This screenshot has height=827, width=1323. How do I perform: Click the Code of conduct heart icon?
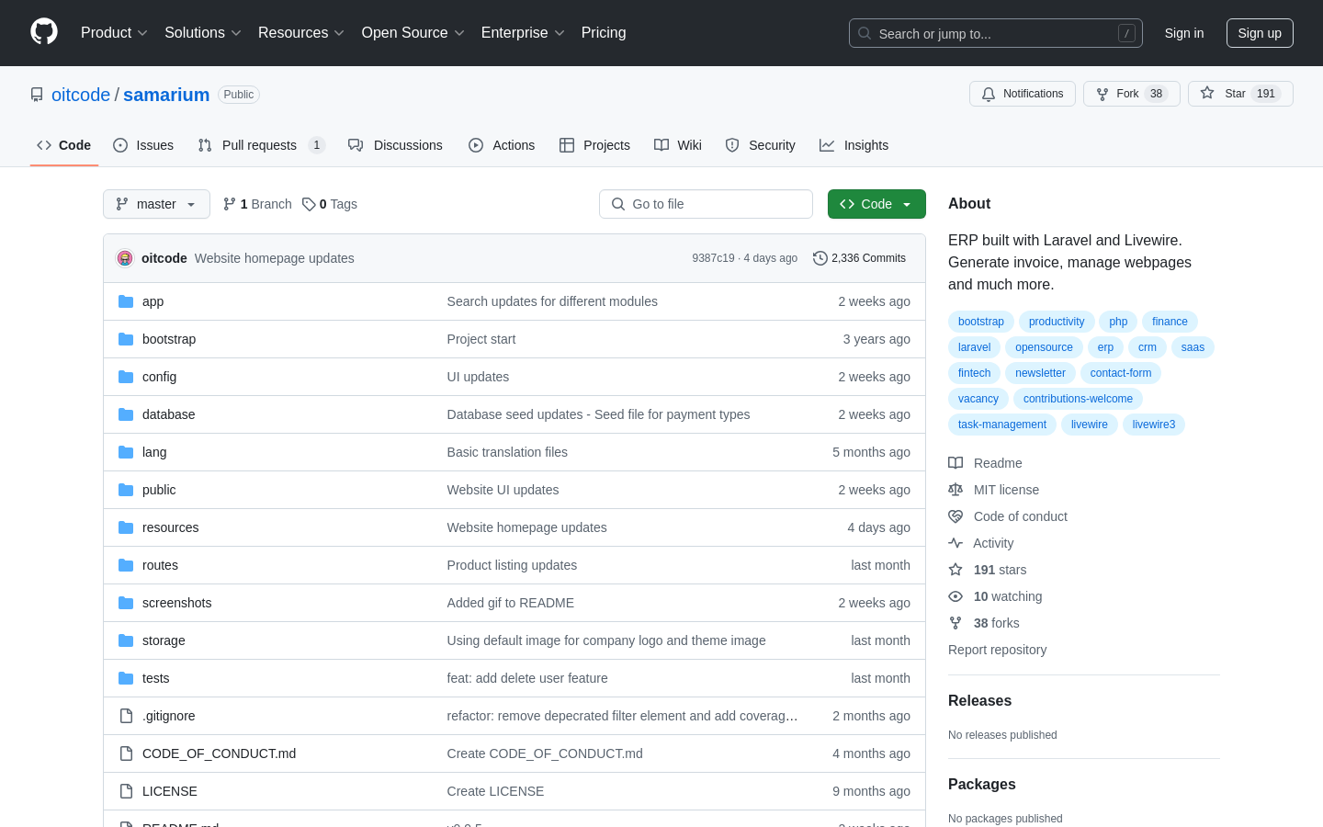(955, 516)
